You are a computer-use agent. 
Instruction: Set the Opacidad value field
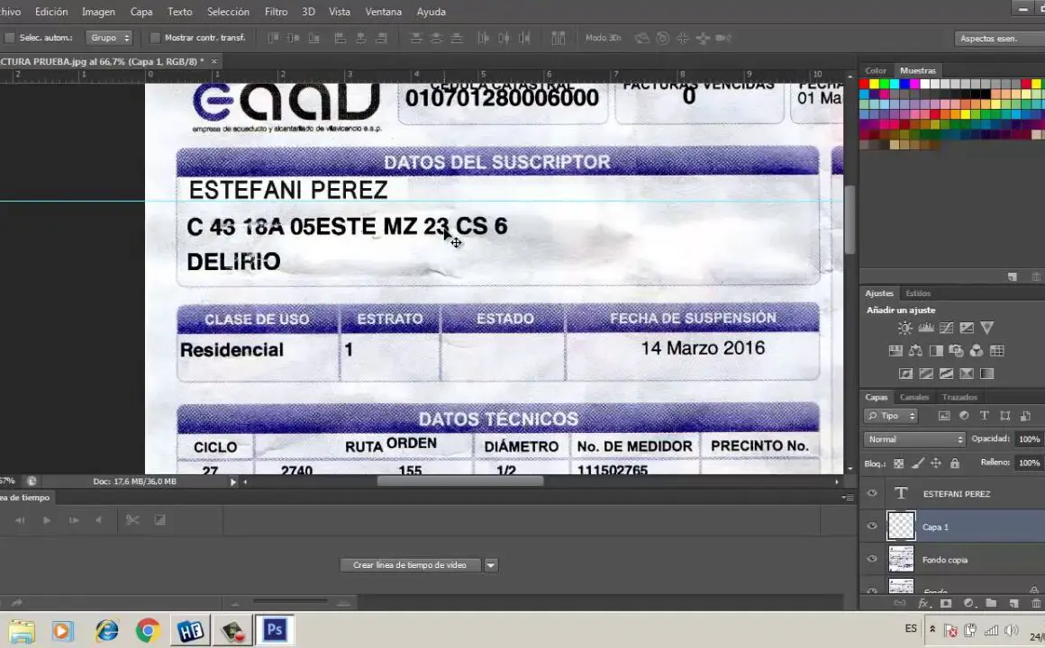(1029, 439)
